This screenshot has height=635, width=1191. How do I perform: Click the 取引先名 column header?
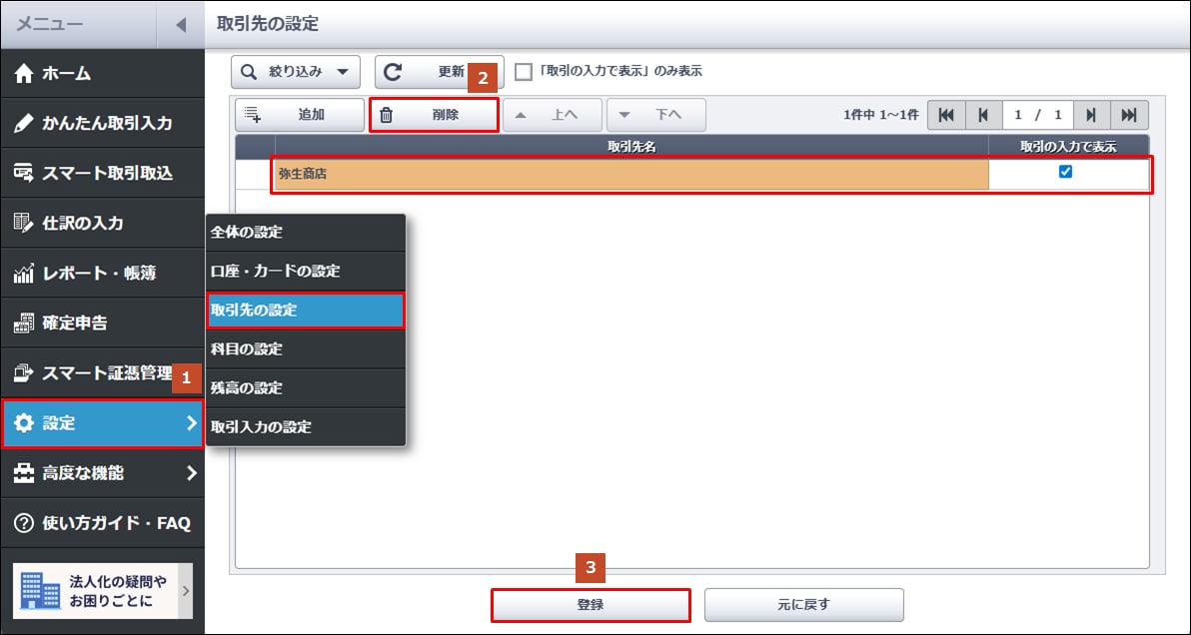click(x=631, y=147)
